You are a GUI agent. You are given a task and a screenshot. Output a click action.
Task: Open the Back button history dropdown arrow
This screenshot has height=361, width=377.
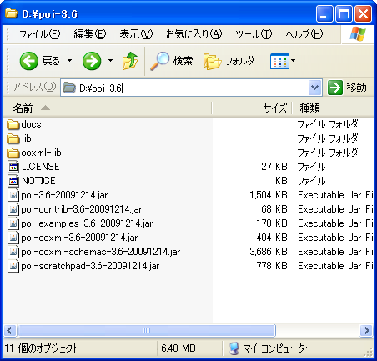69,60
